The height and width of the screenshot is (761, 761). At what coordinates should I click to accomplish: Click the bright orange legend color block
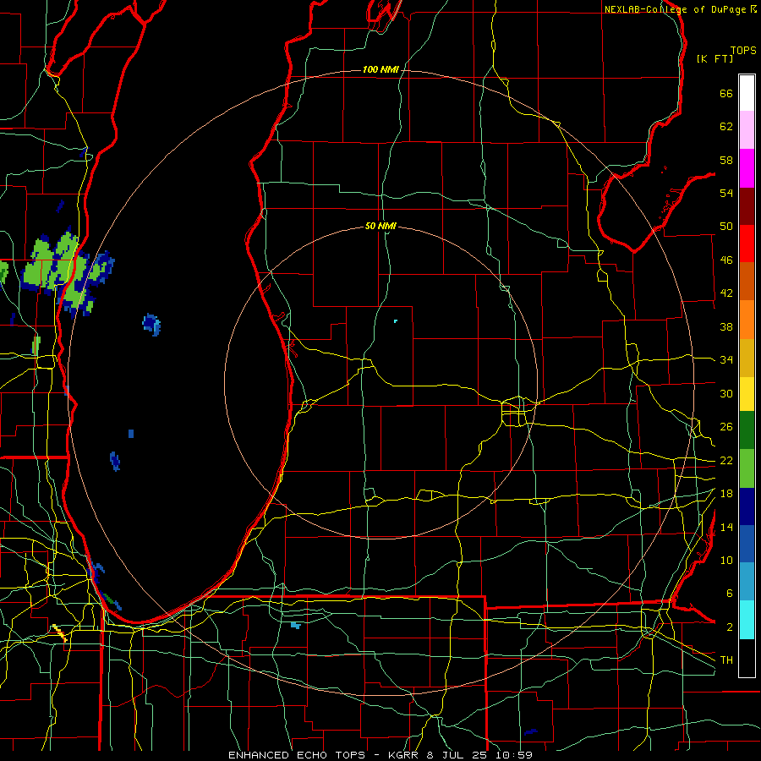(x=747, y=320)
